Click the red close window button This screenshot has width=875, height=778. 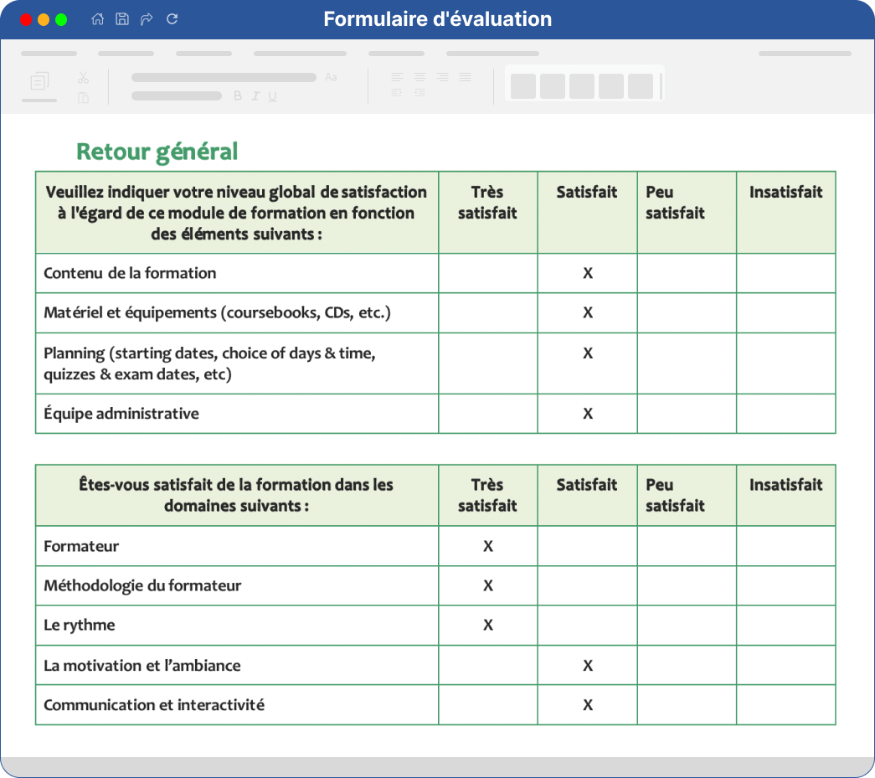pyautogui.click(x=26, y=19)
